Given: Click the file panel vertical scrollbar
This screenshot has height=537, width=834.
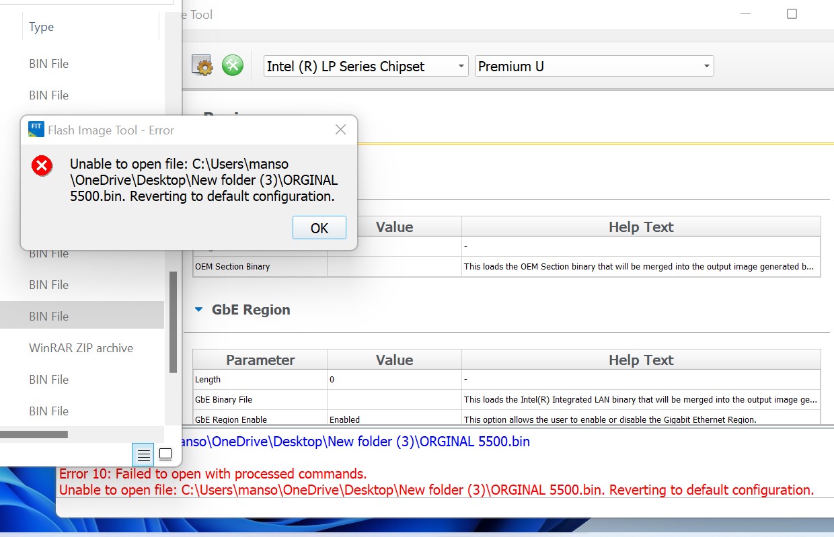Looking at the screenshot, I should tap(173, 322).
